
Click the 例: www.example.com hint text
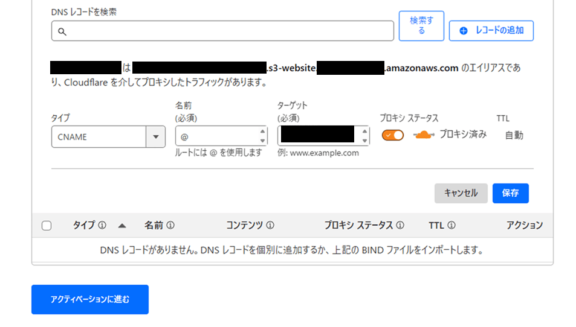coord(318,153)
